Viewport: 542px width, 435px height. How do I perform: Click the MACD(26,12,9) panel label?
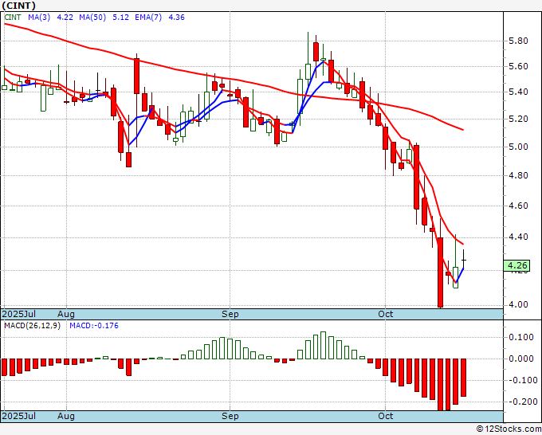(32, 326)
